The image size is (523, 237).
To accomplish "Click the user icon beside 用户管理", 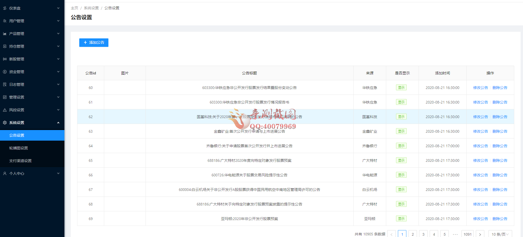I will pos(5,21).
